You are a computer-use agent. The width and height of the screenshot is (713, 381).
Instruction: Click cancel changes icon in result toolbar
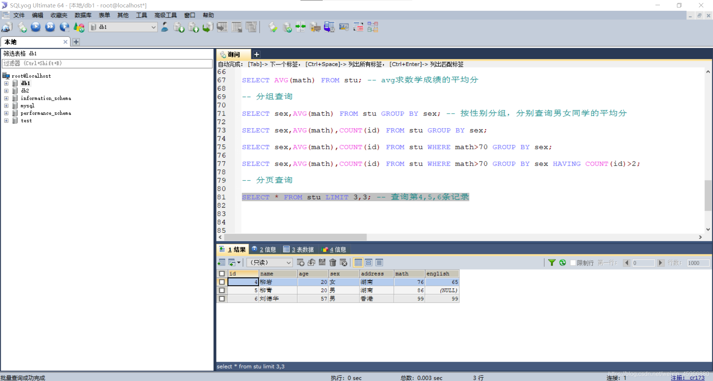coord(344,263)
